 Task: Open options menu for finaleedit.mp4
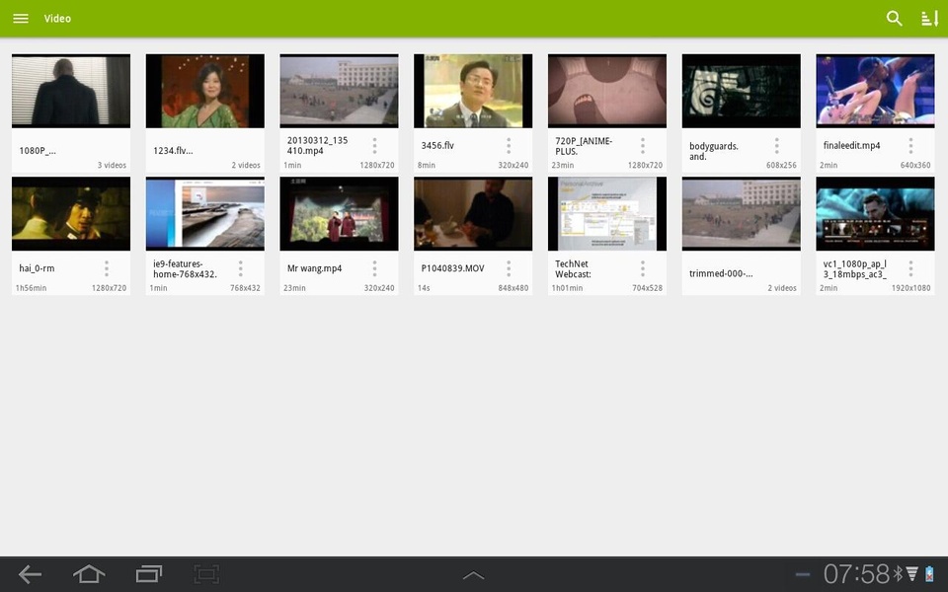point(910,146)
